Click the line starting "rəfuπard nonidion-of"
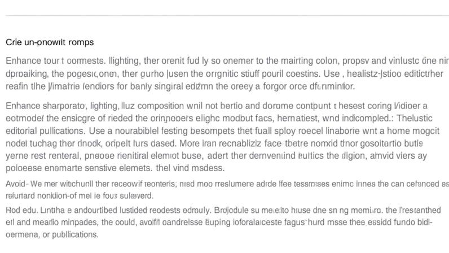The width and height of the screenshot is (449, 253). pos(80,196)
